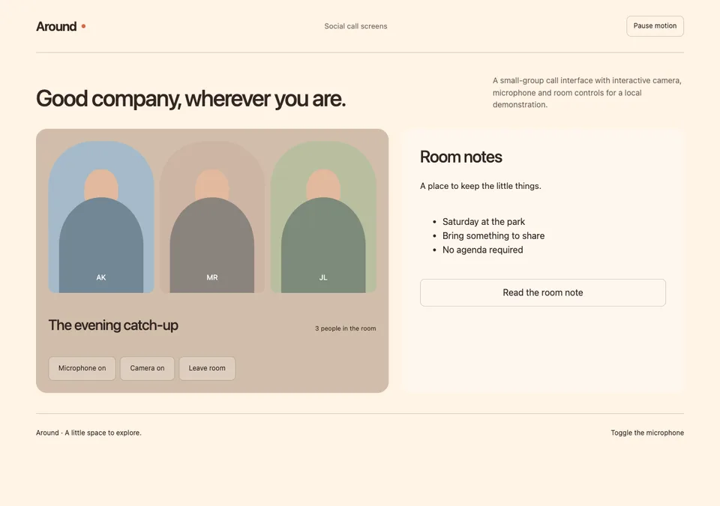Click The evening catch-up title
The height and width of the screenshot is (506, 720).
(113, 325)
